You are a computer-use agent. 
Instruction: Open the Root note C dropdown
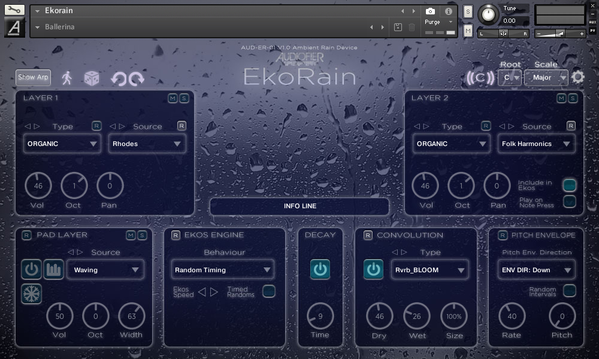[510, 77]
